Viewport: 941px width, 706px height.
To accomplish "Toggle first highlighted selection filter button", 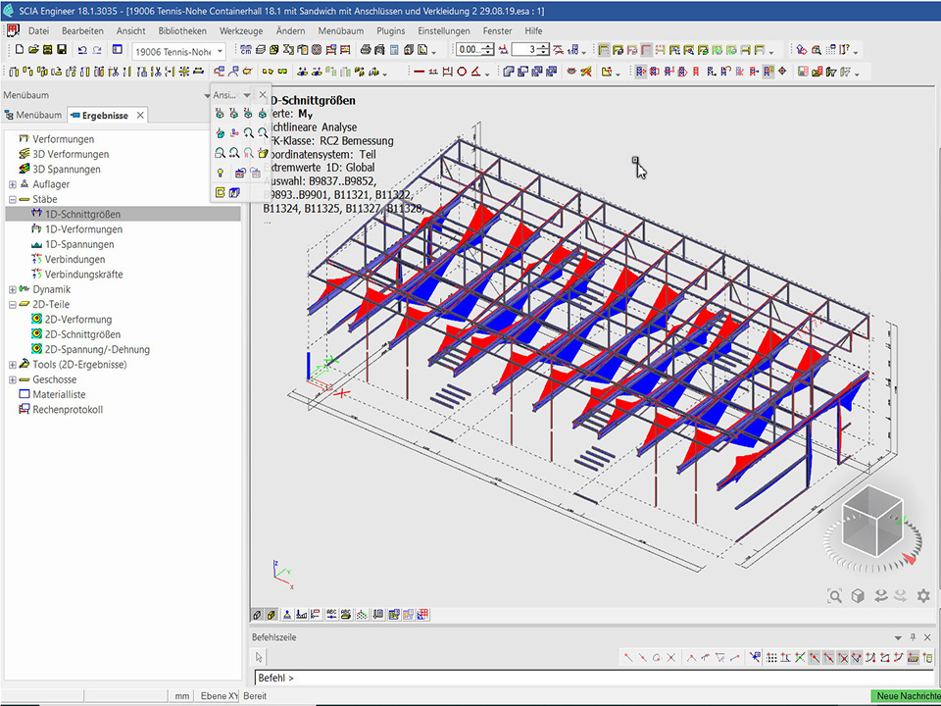I will click(640, 72).
